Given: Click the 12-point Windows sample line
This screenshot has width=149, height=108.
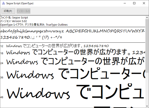Looking at the screenshot, I should click(x=58, y=46).
